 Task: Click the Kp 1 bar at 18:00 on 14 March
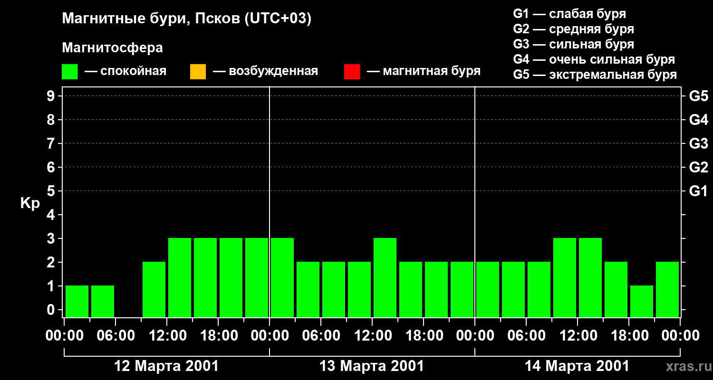(x=642, y=301)
